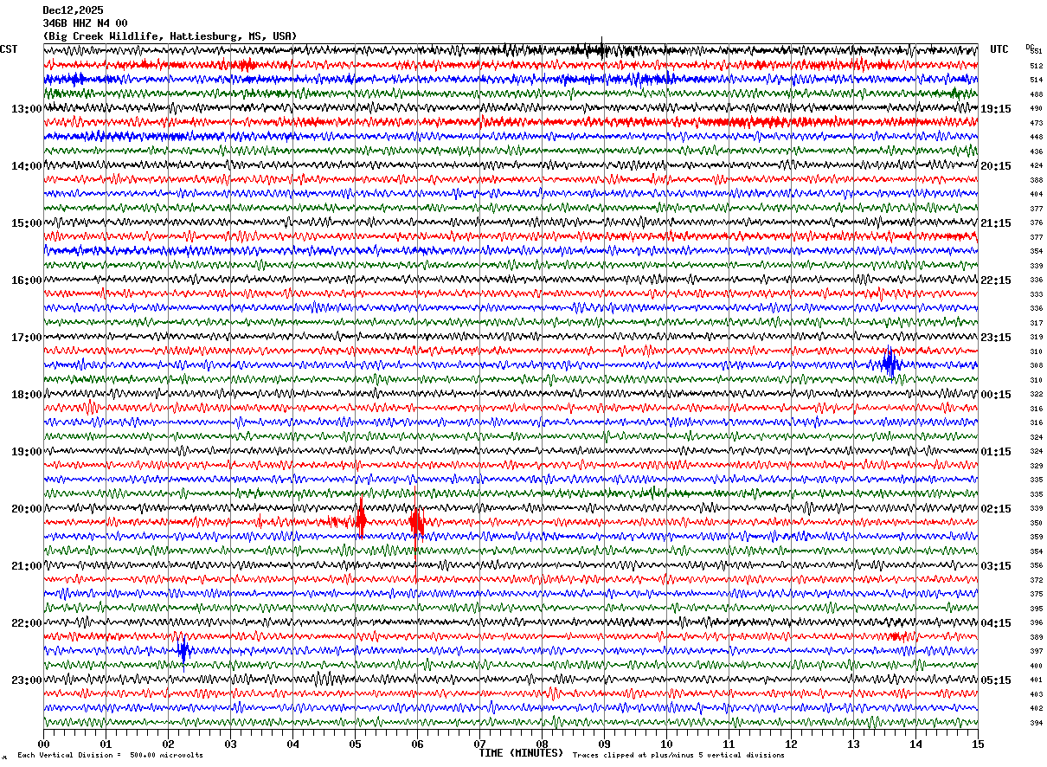
Task: Click the DC offset value 400
Action: click(x=1036, y=666)
